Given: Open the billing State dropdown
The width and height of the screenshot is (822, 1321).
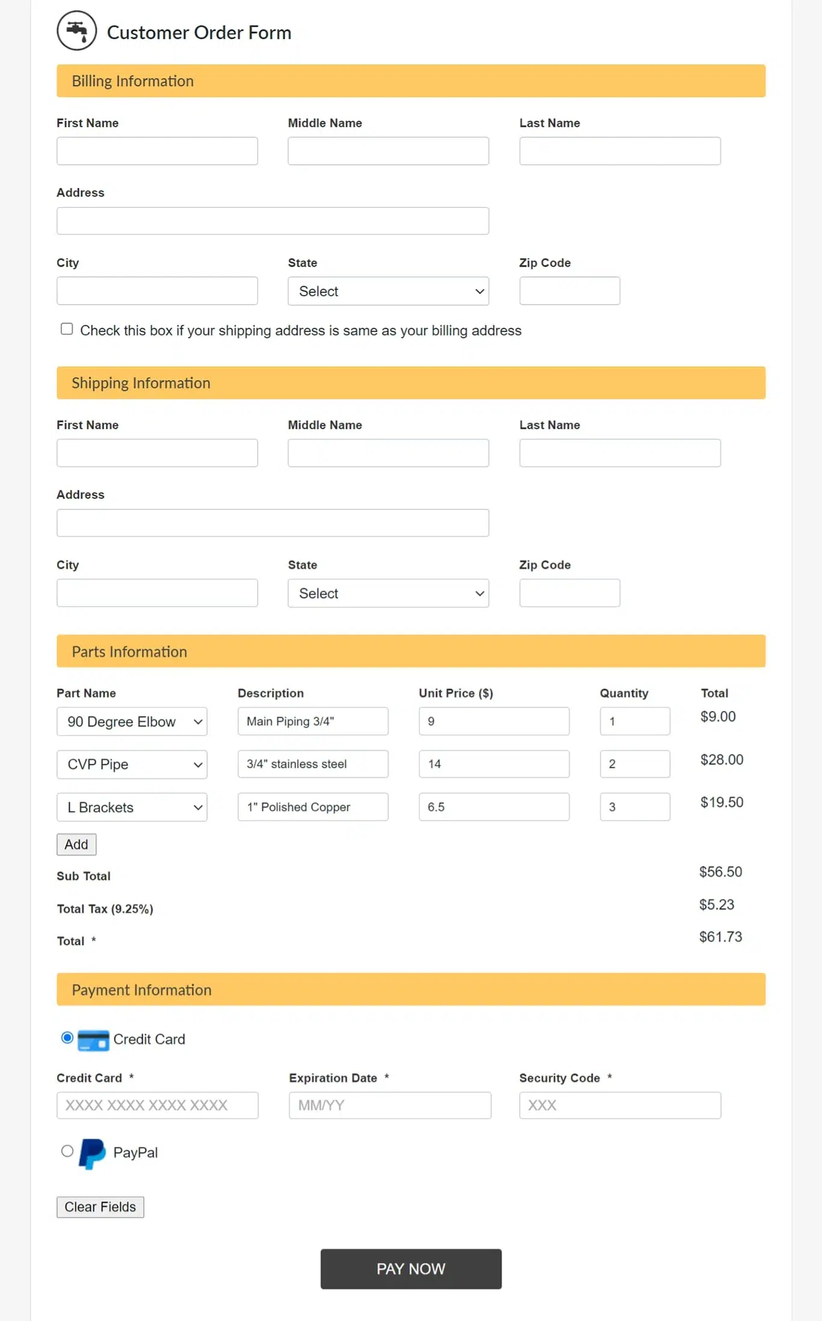Looking at the screenshot, I should pyautogui.click(x=388, y=291).
